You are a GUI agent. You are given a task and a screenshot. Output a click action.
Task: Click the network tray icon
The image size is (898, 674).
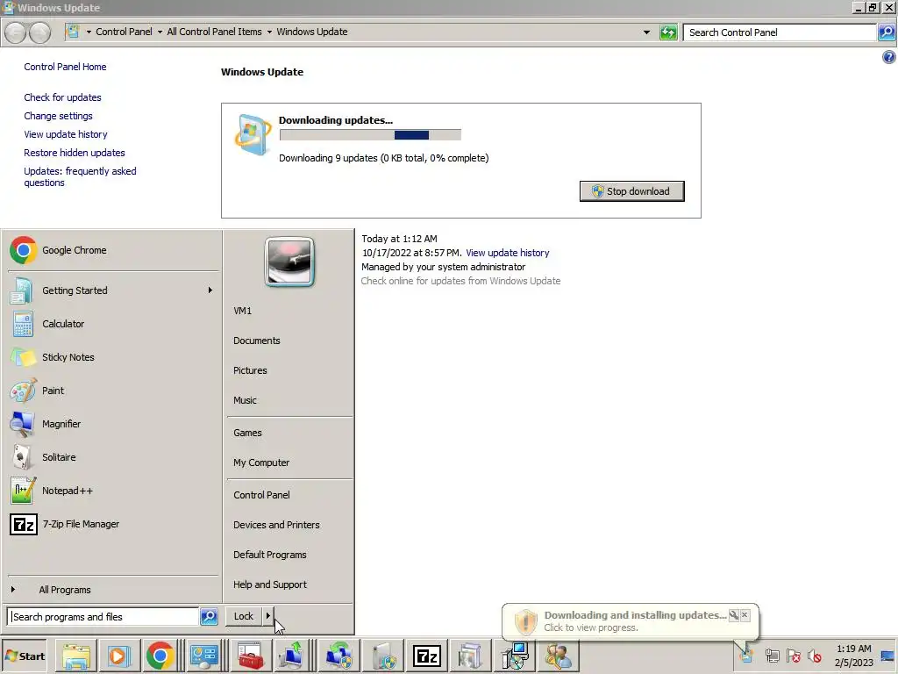[x=772, y=656]
